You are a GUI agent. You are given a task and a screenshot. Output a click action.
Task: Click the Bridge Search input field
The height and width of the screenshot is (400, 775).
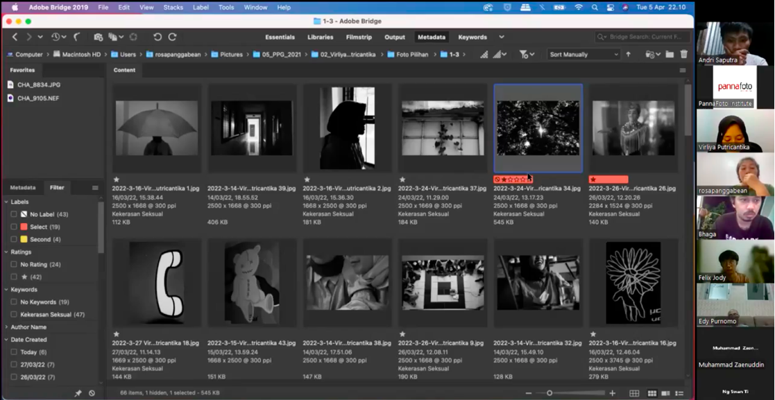tap(642, 37)
